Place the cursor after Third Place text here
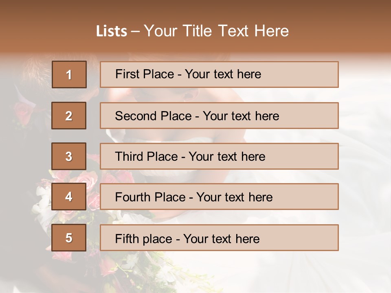The height and width of the screenshot is (293, 391). (x=266, y=157)
